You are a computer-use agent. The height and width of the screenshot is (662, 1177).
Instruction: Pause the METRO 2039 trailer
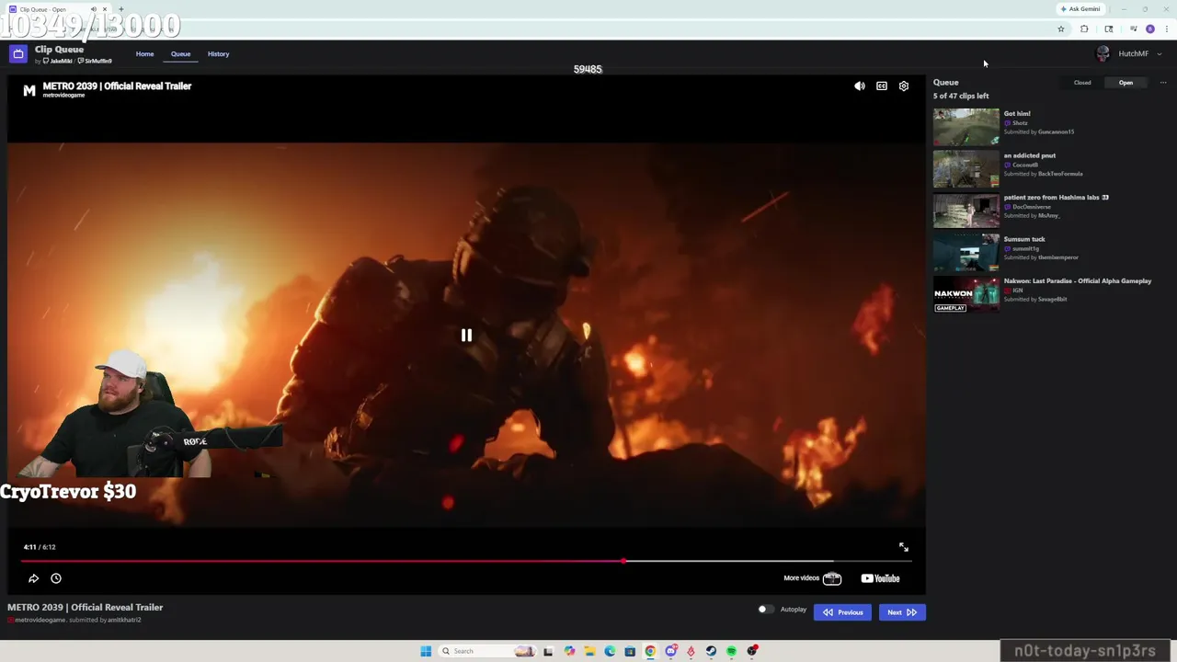coord(466,336)
